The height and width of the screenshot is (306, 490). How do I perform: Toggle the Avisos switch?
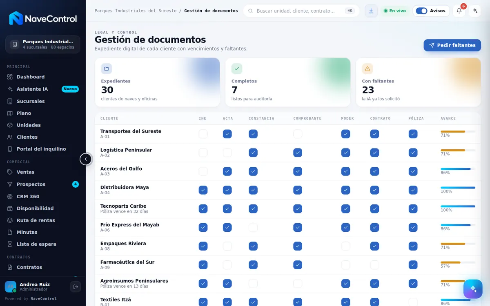421,11
